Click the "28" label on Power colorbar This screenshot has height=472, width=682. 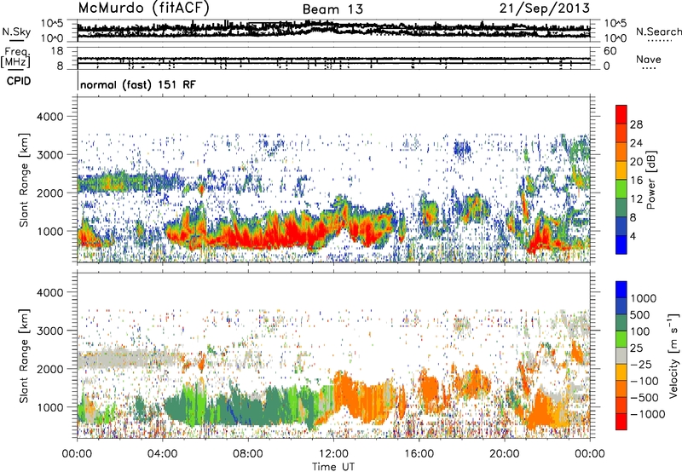636,124
